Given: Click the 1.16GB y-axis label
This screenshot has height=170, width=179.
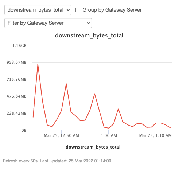Looking at the screenshot, I should (19, 46).
